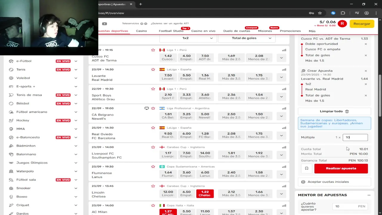Remove the 1x2 Real Madrid selection

(366, 84)
